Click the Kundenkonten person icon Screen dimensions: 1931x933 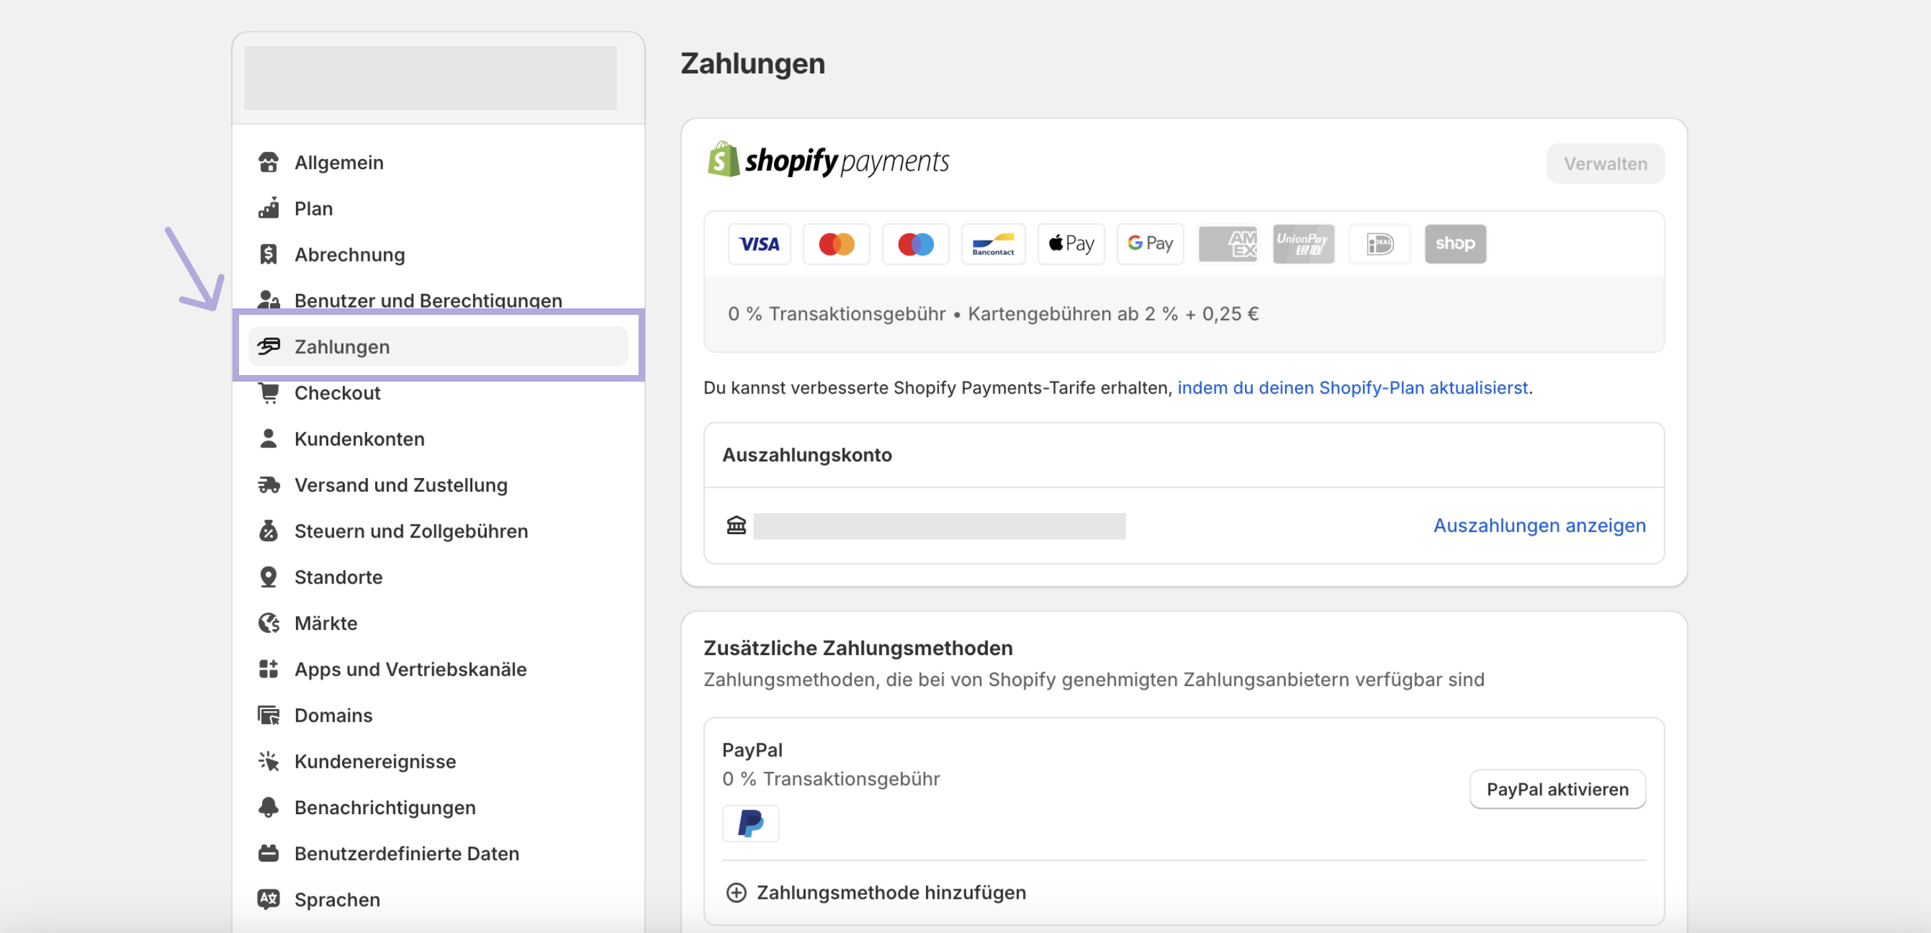point(268,438)
